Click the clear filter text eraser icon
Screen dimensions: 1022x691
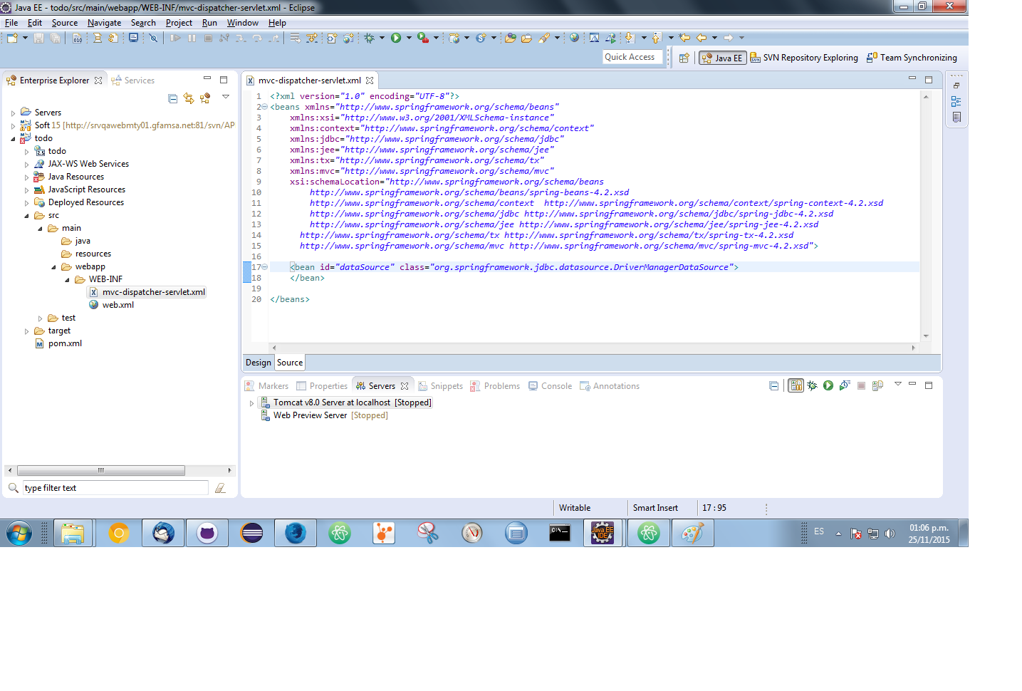[221, 488]
